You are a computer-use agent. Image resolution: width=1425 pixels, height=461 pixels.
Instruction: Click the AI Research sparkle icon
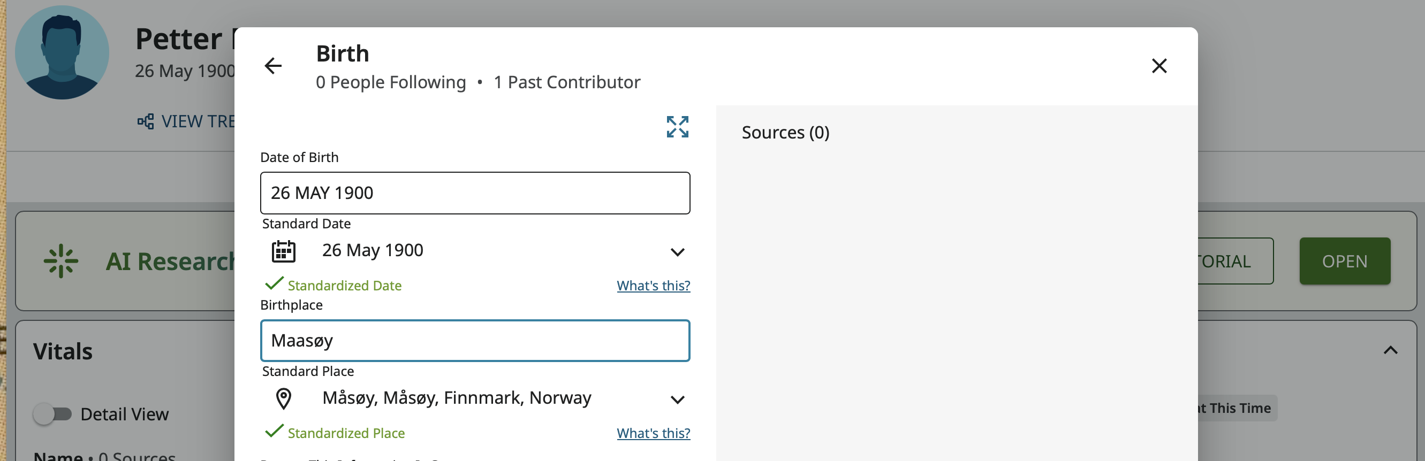click(x=61, y=261)
